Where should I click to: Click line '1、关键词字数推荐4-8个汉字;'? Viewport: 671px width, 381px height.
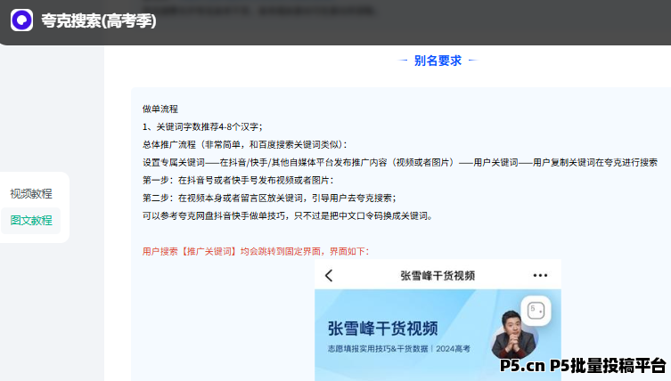202,127
